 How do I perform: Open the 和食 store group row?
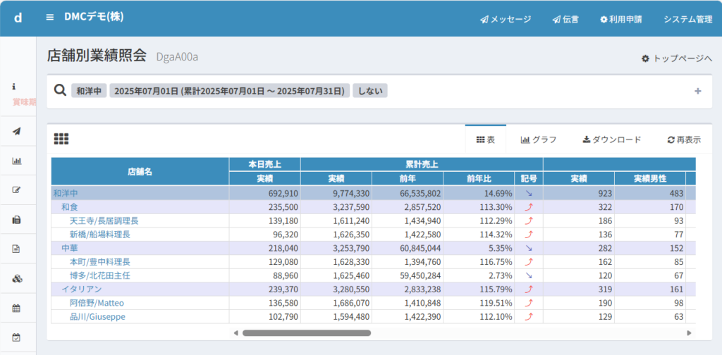click(69, 207)
